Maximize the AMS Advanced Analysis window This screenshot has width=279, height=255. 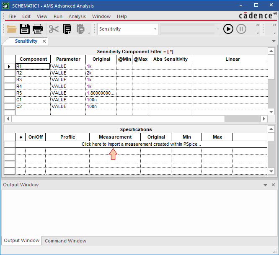click(x=256, y=5)
